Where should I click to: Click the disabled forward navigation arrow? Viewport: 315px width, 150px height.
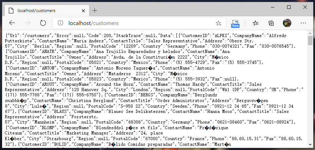coord(27,23)
